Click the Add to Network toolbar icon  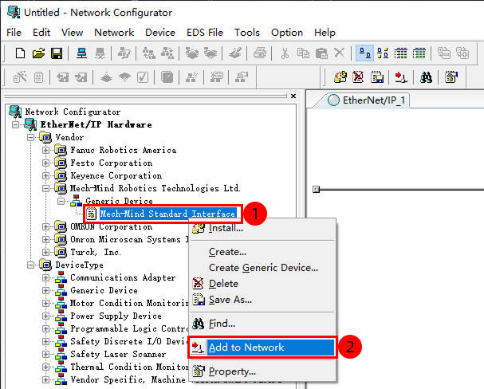(x=401, y=77)
